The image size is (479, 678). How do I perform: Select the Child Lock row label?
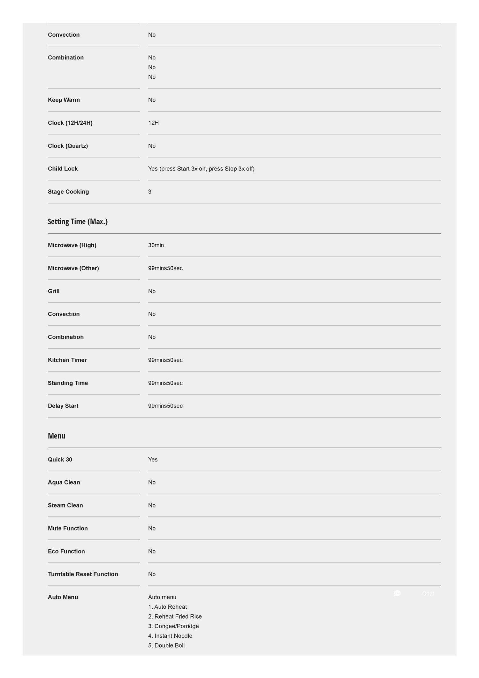click(x=63, y=169)
